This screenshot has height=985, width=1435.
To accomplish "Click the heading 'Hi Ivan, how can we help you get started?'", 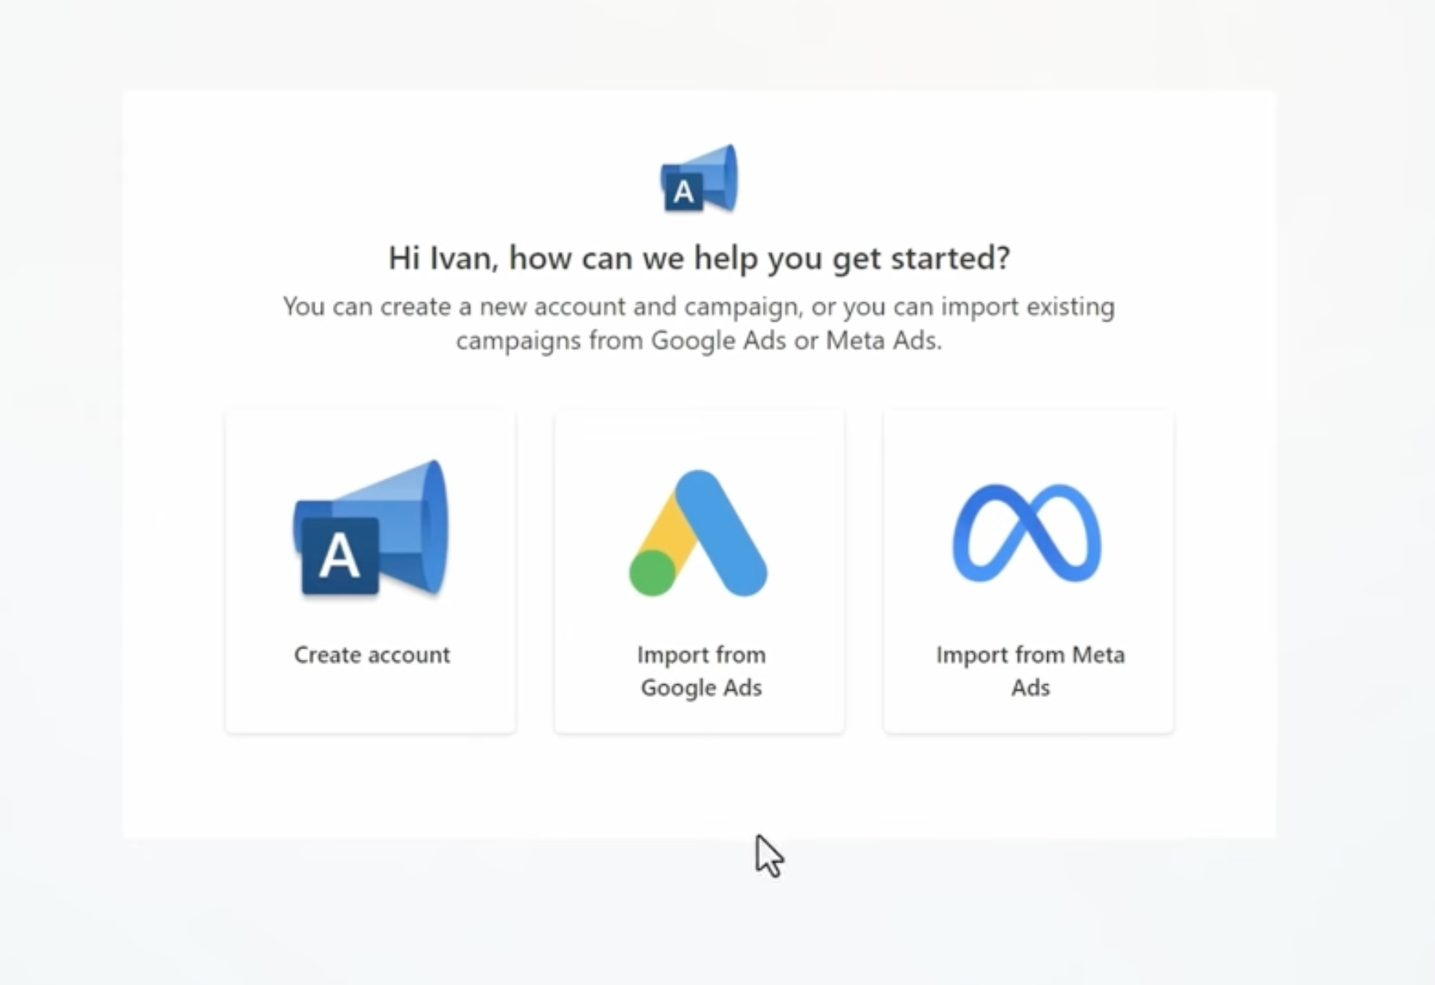I will coord(699,258).
